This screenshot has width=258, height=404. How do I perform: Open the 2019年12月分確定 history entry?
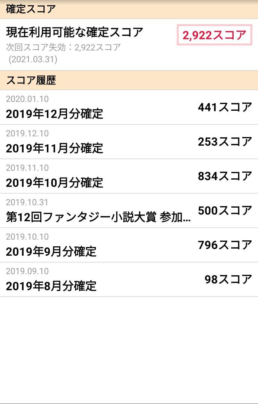point(54,113)
